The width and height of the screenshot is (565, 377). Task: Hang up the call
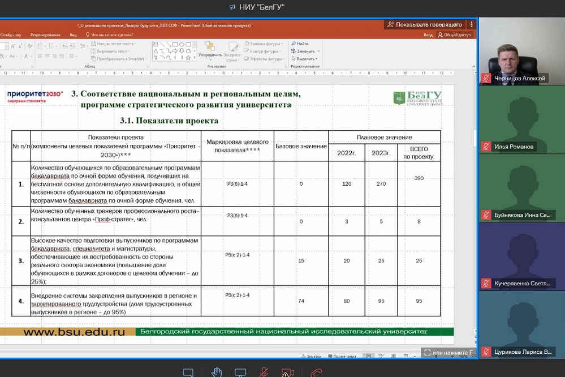point(316,372)
